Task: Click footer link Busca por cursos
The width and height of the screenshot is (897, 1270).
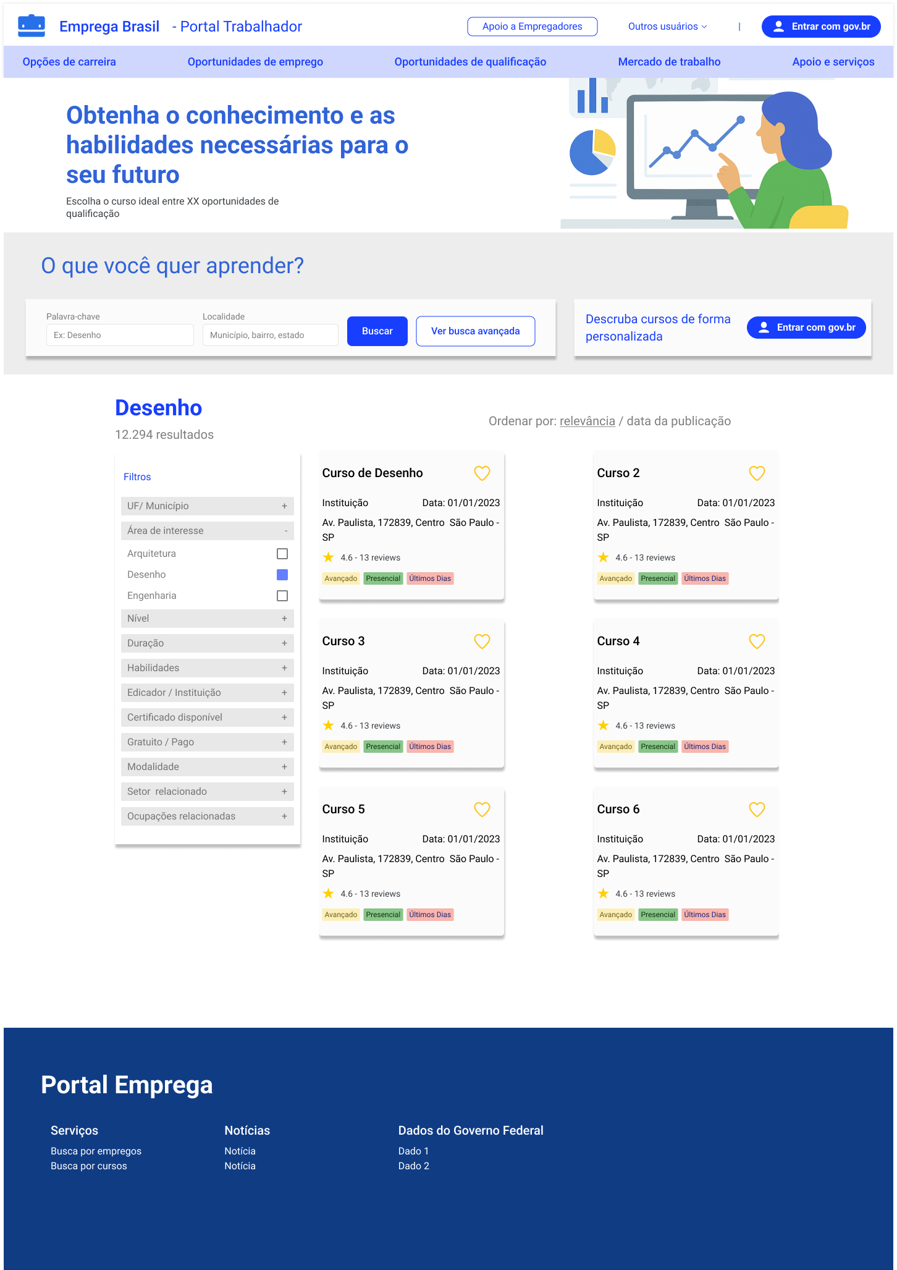Action: [x=89, y=1166]
